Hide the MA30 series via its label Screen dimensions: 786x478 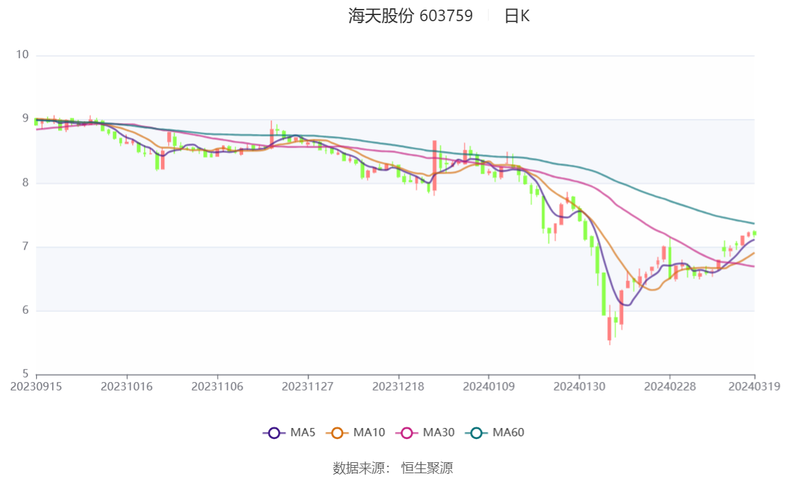(439, 432)
